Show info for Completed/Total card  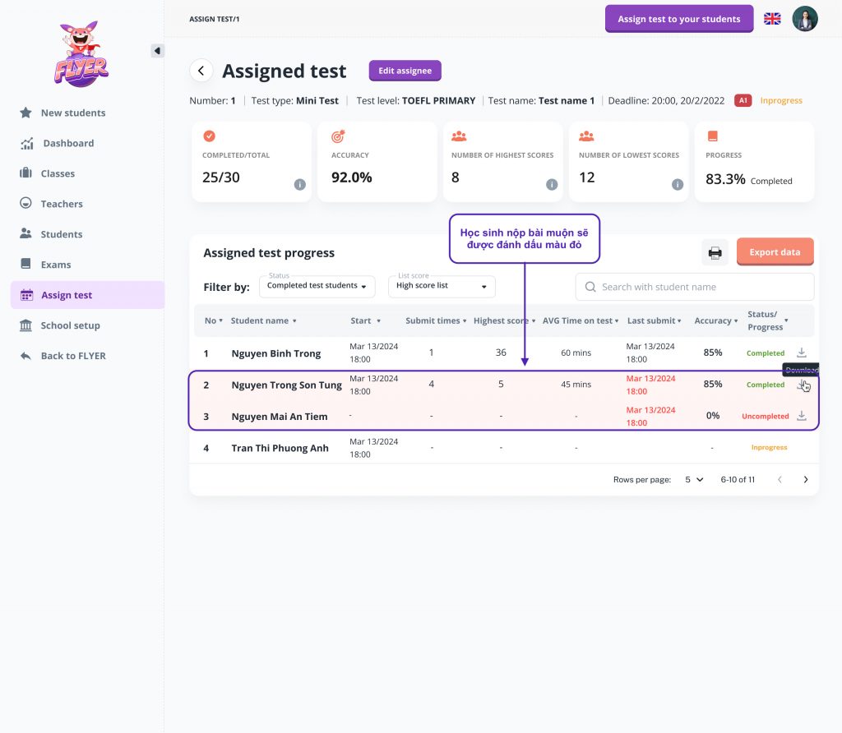pyautogui.click(x=300, y=185)
